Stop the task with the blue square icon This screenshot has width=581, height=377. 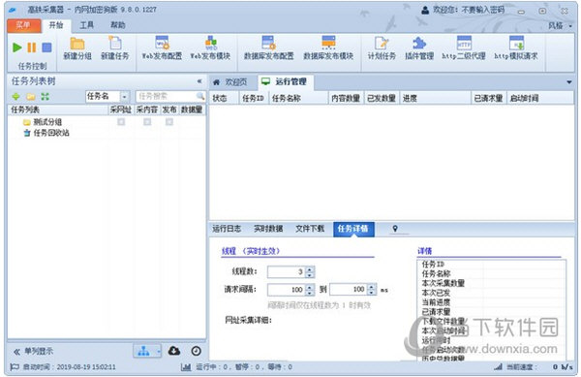pos(46,47)
